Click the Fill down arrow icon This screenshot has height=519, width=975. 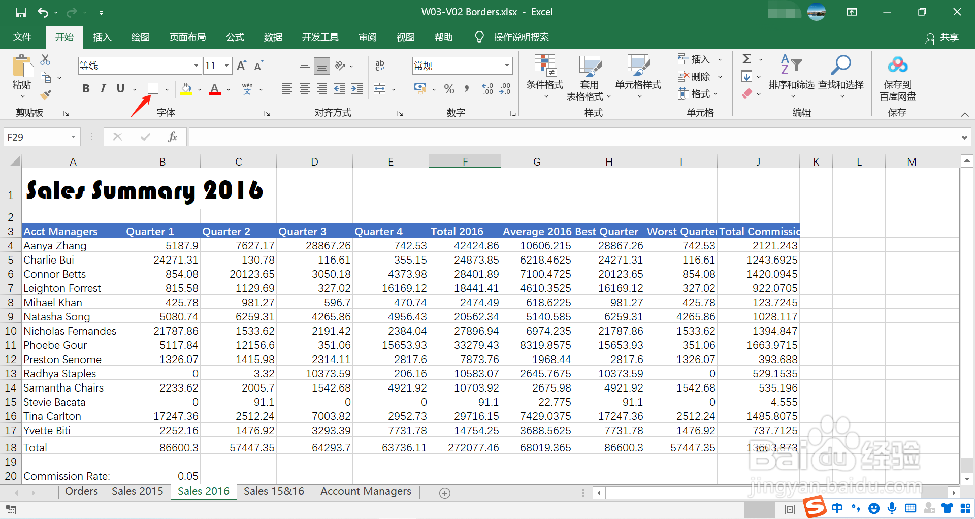click(x=746, y=77)
